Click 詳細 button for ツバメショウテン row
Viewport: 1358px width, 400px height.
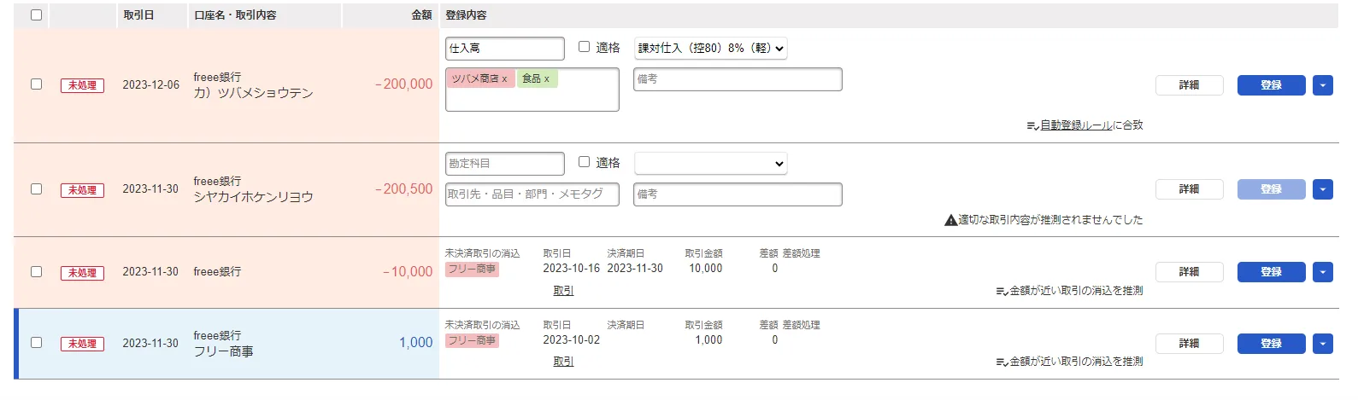(1189, 85)
